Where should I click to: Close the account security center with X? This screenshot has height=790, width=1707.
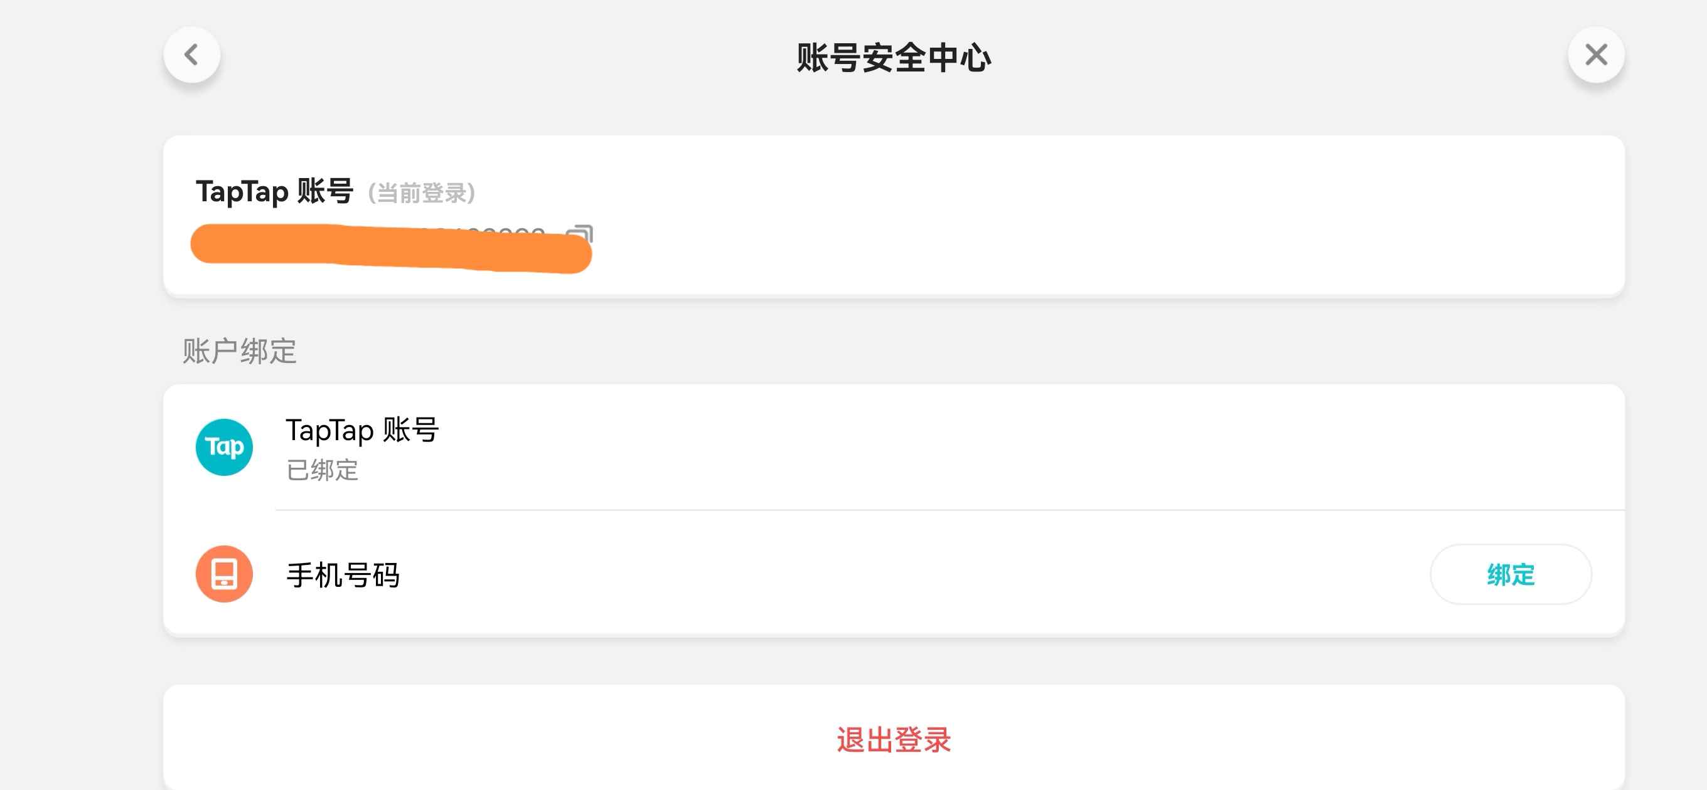click(x=1596, y=55)
